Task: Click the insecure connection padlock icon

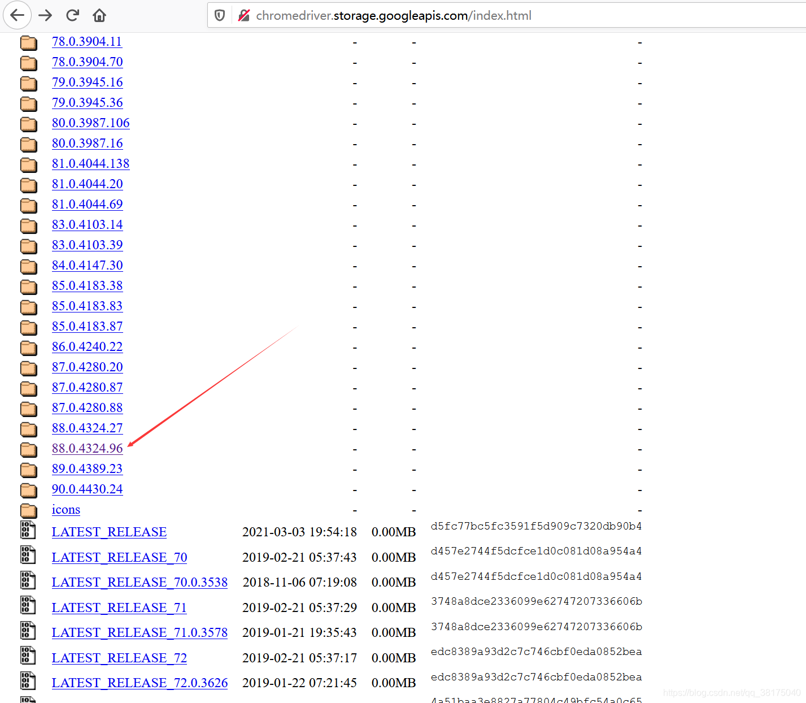Action: [244, 15]
